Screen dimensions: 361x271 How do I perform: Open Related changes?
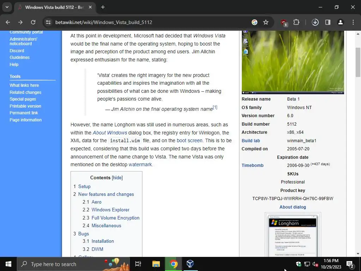[x=25, y=92]
